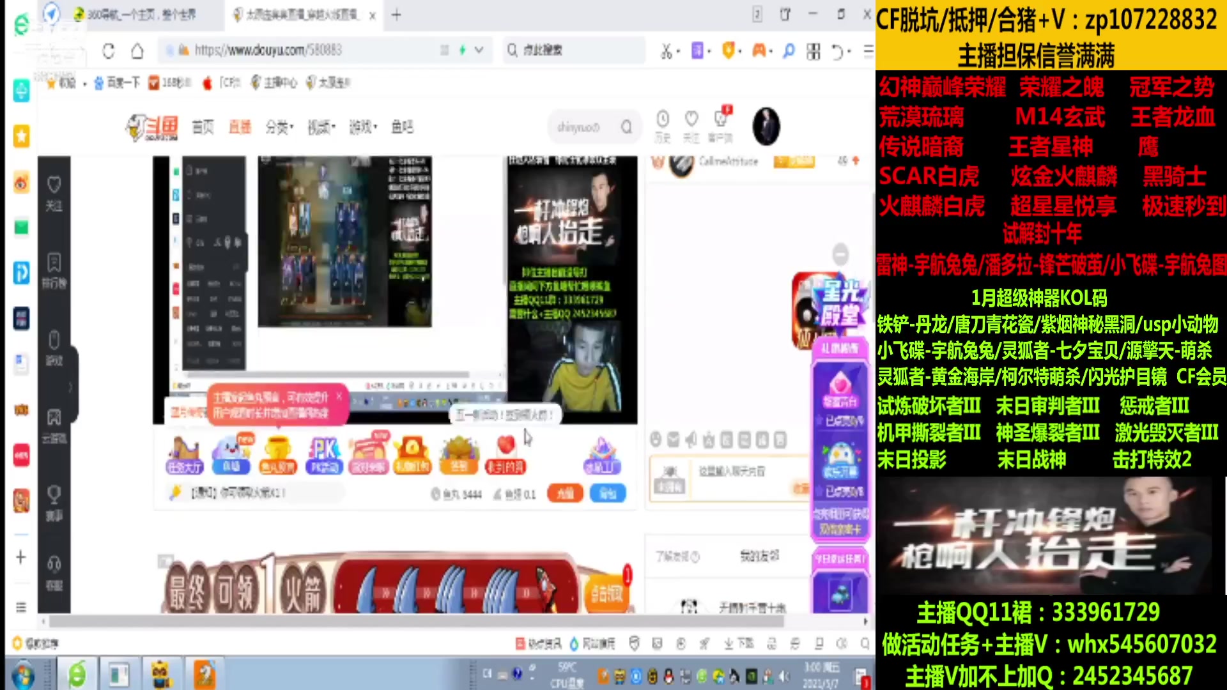Expand the 分类 nav dropdown

tap(279, 127)
